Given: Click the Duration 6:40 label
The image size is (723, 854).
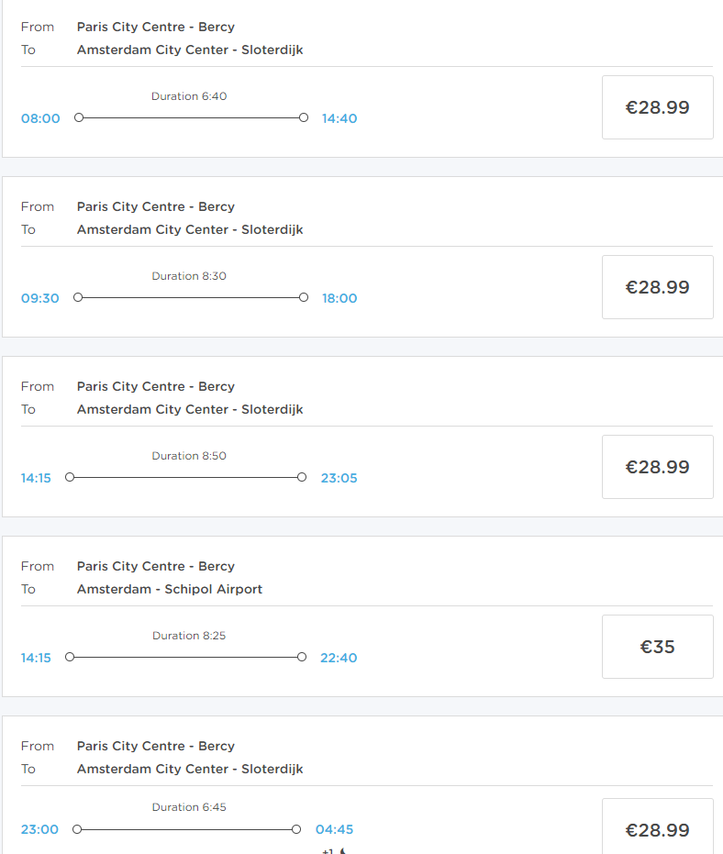Looking at the screenshot, I should tap(189, 96).
